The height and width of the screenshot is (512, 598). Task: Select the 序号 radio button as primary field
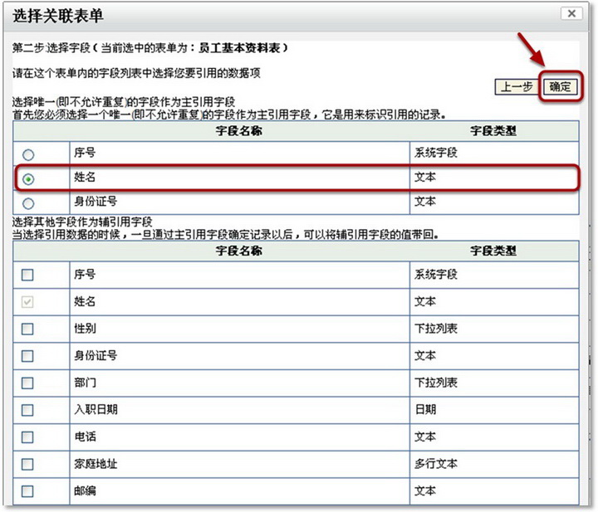pyautogui.click(x=28, y=154)
